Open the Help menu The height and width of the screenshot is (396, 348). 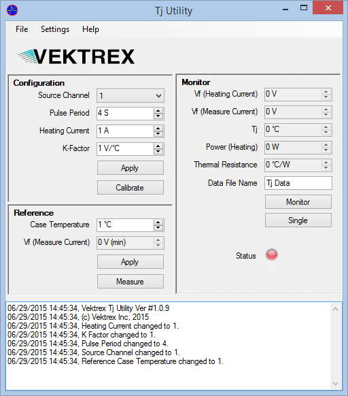click(90, 29)
